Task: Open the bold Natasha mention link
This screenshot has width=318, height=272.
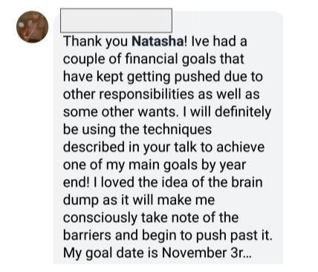Action: 158,41
